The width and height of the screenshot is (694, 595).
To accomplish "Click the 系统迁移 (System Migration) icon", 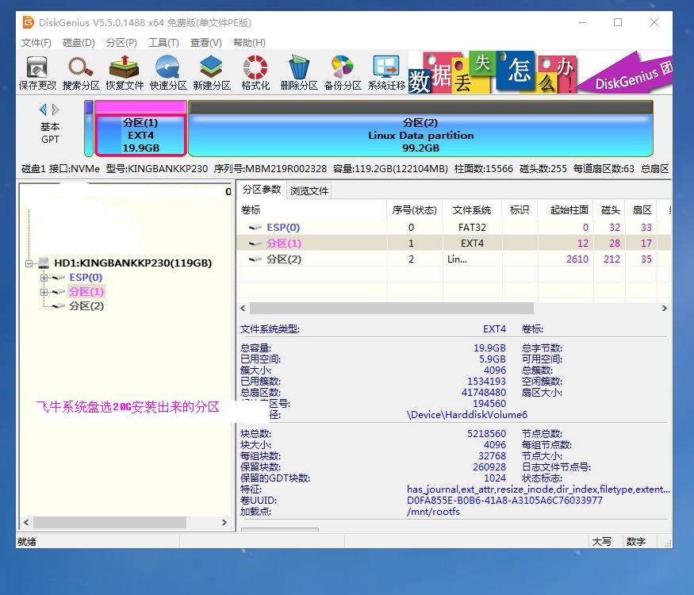I will coord(386,73).
